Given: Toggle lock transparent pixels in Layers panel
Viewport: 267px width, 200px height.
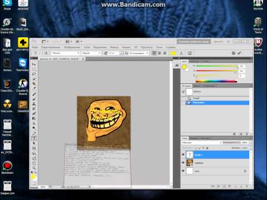Looking at the screenshot, I should pyautogui.click(x=196, y=148).
